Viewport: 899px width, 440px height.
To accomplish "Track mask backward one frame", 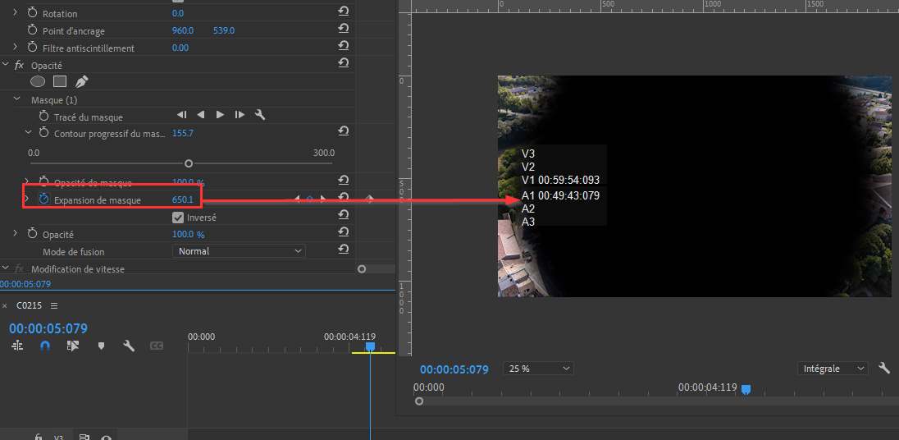I will (x=182, y=115).
